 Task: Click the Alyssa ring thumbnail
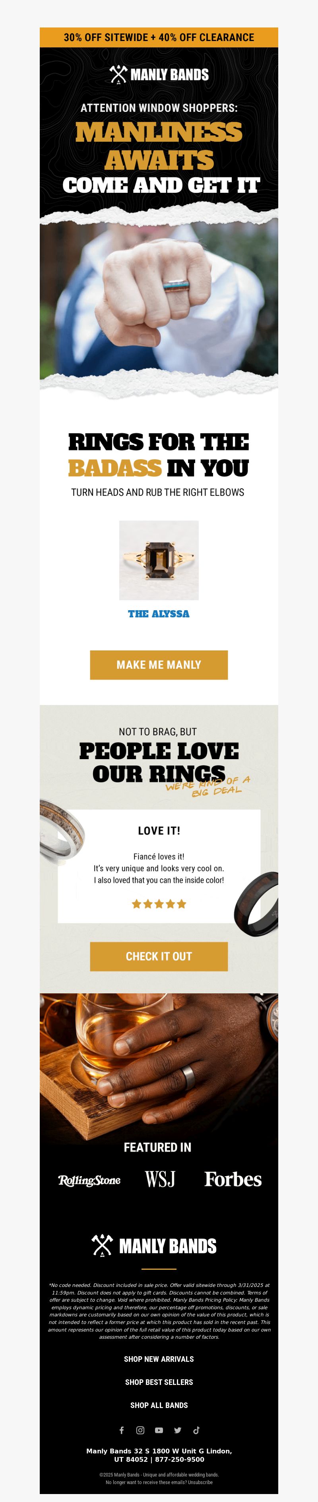pos(159,560)
